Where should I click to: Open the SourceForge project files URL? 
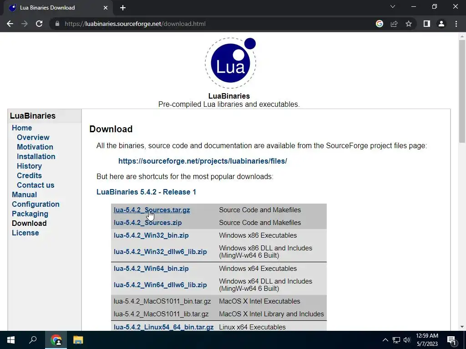[203, 161]
